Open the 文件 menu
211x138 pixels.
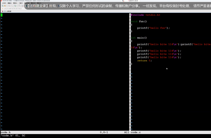tap(4, 3)
